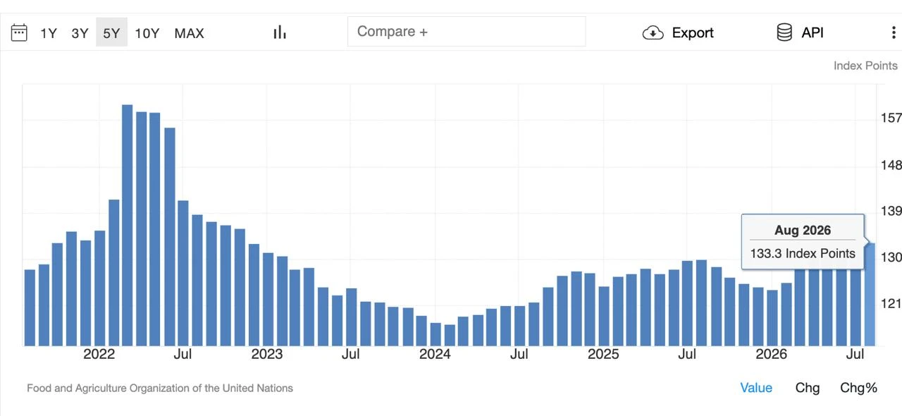Switch chart to Value view
902x416 pixels.
(756, 388)
